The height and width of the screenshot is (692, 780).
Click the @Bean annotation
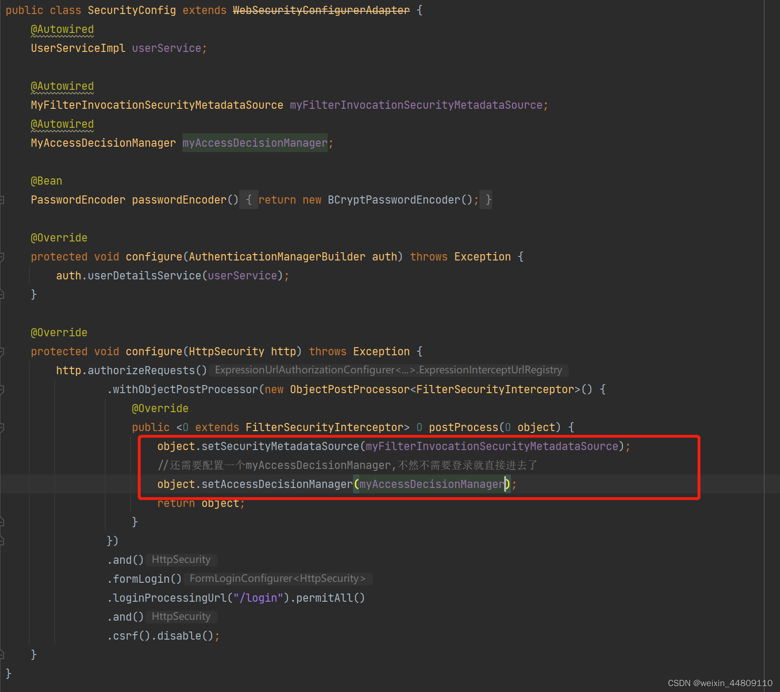(46, 181)
